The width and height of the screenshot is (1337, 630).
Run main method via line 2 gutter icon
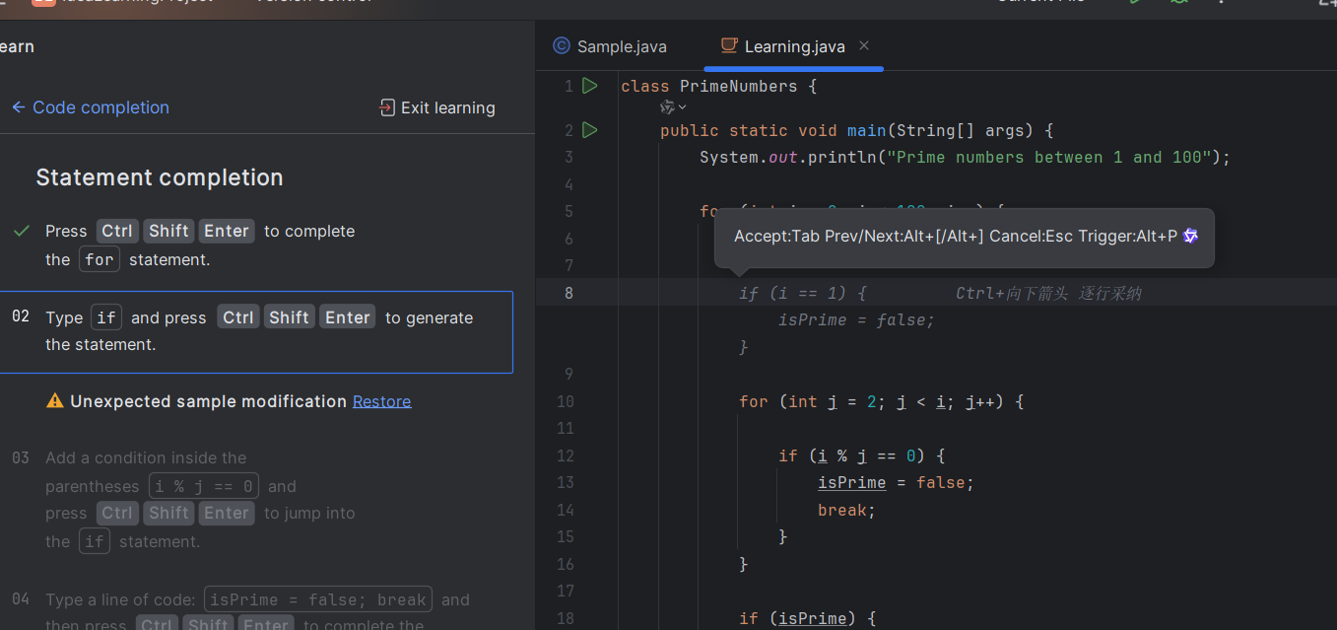click(x=590, y=129)
